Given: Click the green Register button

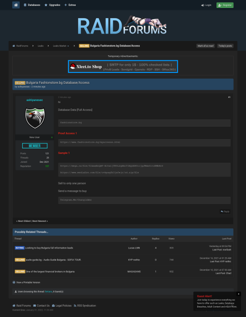Looking at the screenshot, I should coord(225,5).
